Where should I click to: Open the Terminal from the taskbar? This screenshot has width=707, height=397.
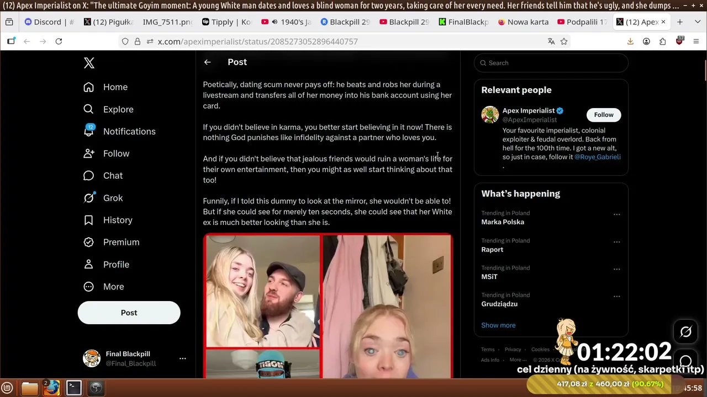[74, 388]
